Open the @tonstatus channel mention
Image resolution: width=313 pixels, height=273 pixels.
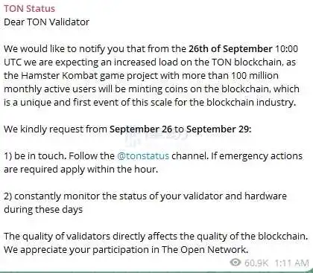click(x=143, y=156)
